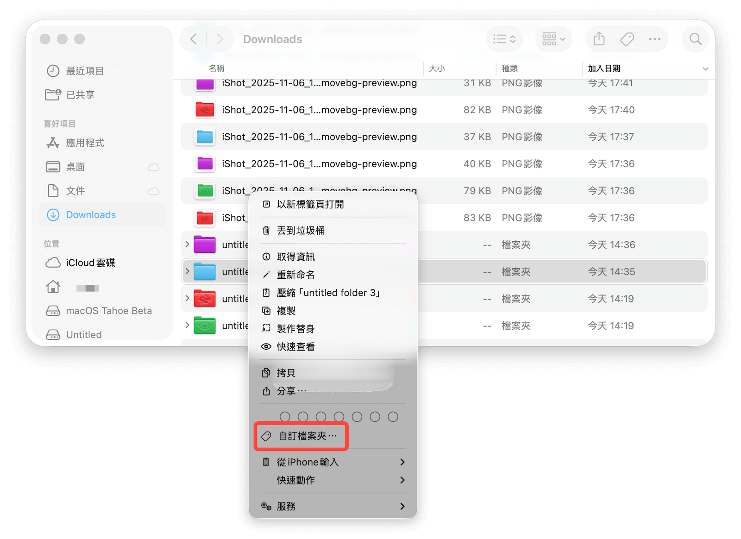Click the Share toolbar icon

click(599, 39)
